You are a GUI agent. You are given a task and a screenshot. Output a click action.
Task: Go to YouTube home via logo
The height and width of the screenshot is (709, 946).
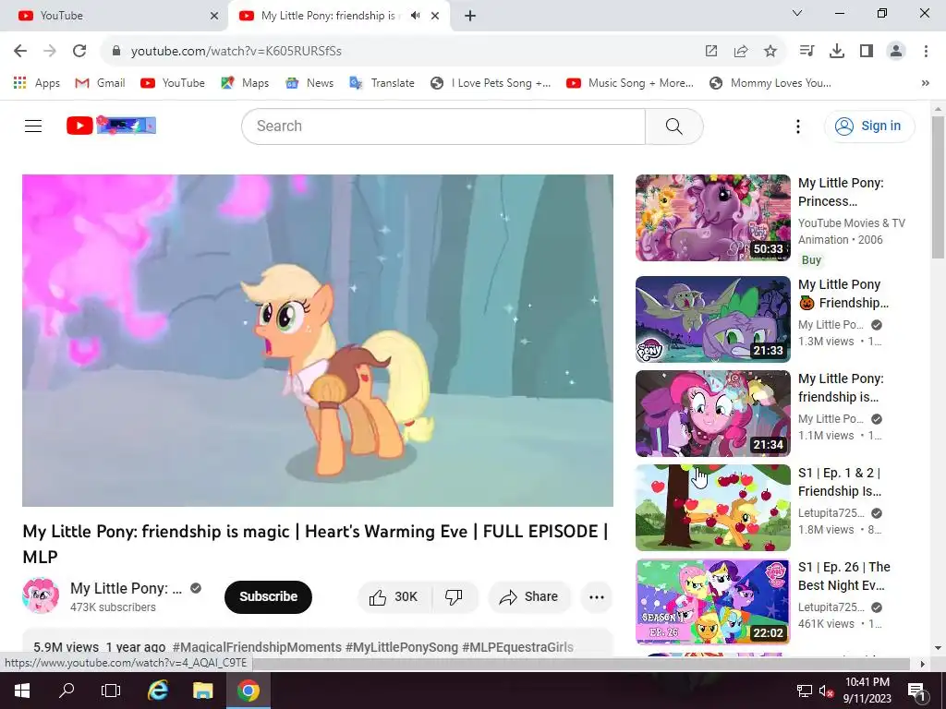coord(111,126)
